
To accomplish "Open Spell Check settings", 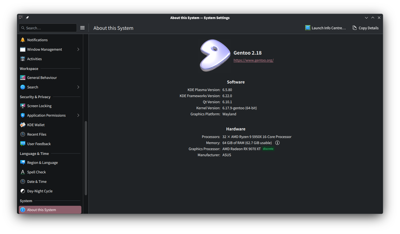I will pos(50,172).
